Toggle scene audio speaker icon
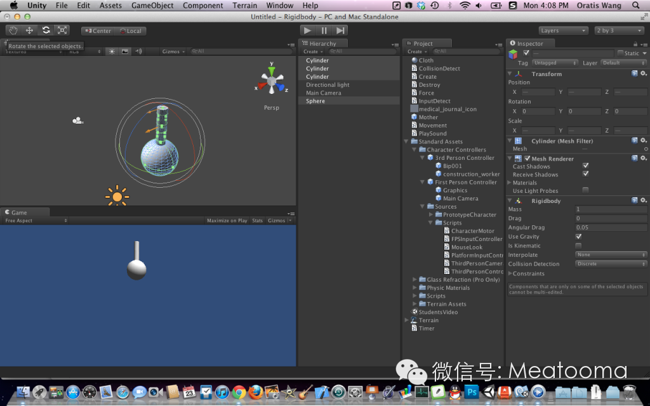This screenshot has width=650, height=406. [138, 51]
